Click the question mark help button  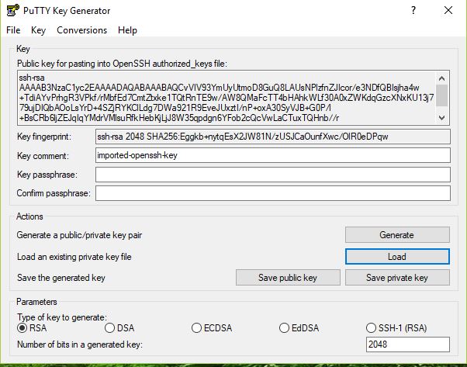click(x=413, y=10)
